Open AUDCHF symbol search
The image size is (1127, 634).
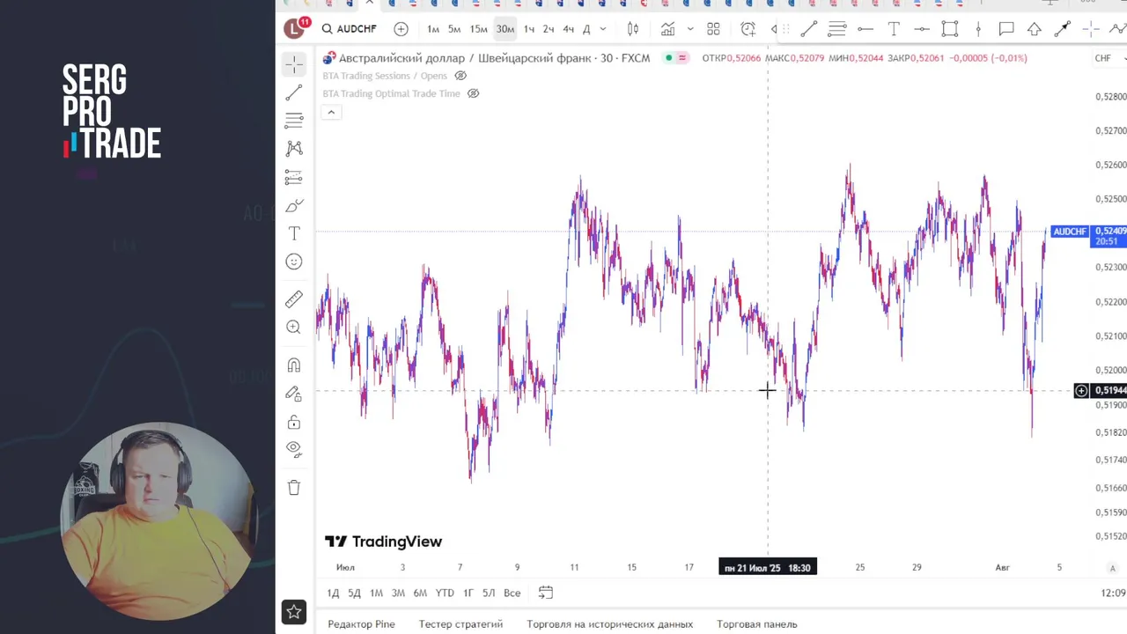click(x=350, y=29)
